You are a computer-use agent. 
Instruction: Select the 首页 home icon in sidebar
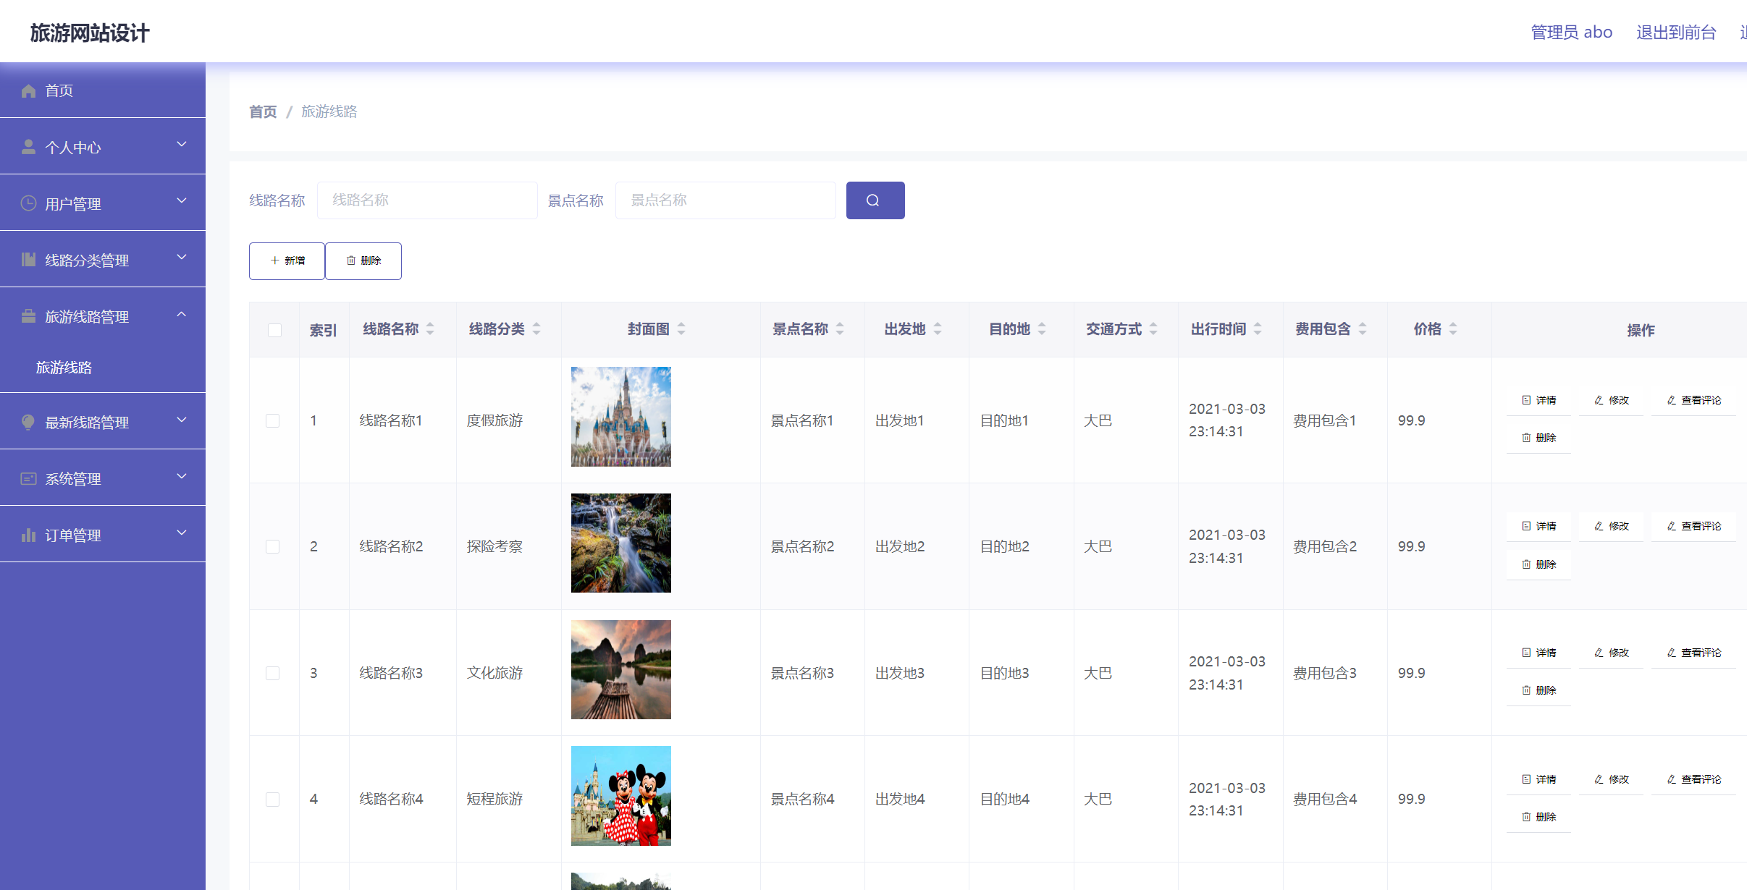29,90
